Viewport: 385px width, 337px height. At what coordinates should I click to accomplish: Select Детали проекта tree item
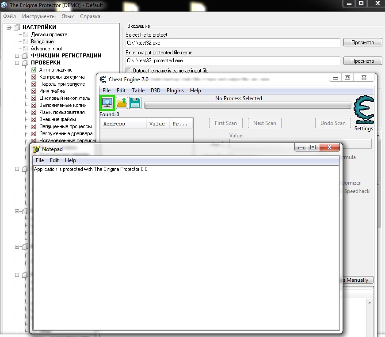[49, 34]
